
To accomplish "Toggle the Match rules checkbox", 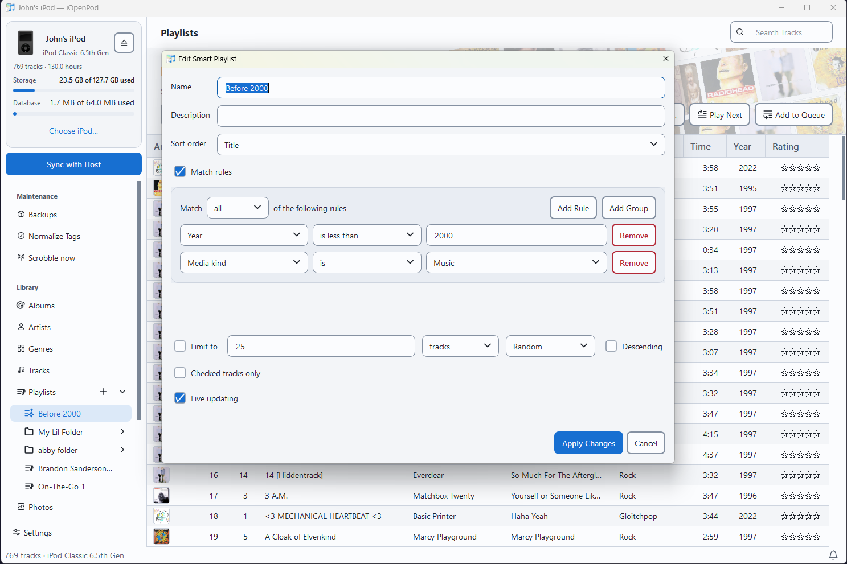I will coord(180,172).
